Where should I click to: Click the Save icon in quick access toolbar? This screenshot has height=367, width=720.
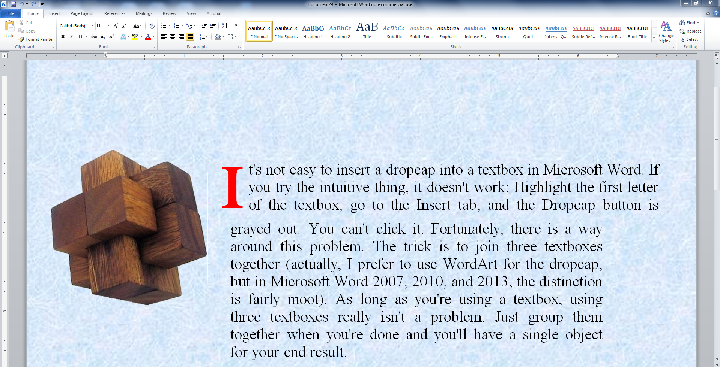[x=14, y=4]
